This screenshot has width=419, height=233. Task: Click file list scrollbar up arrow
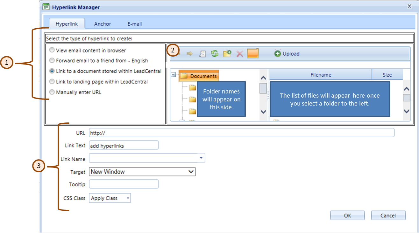coord(407,89)
